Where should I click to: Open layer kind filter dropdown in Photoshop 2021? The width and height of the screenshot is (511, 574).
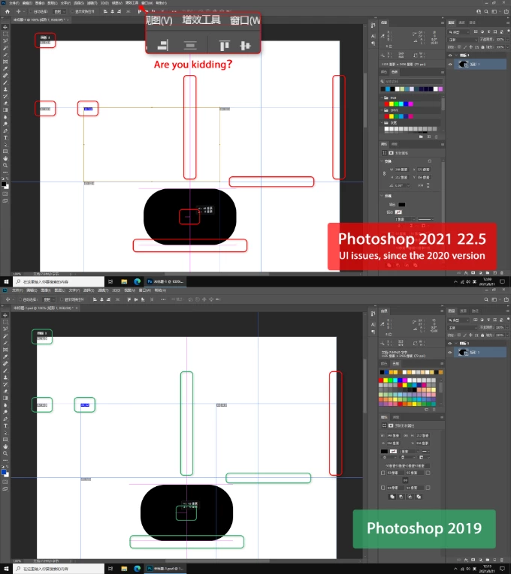click(x=458, y=32)
